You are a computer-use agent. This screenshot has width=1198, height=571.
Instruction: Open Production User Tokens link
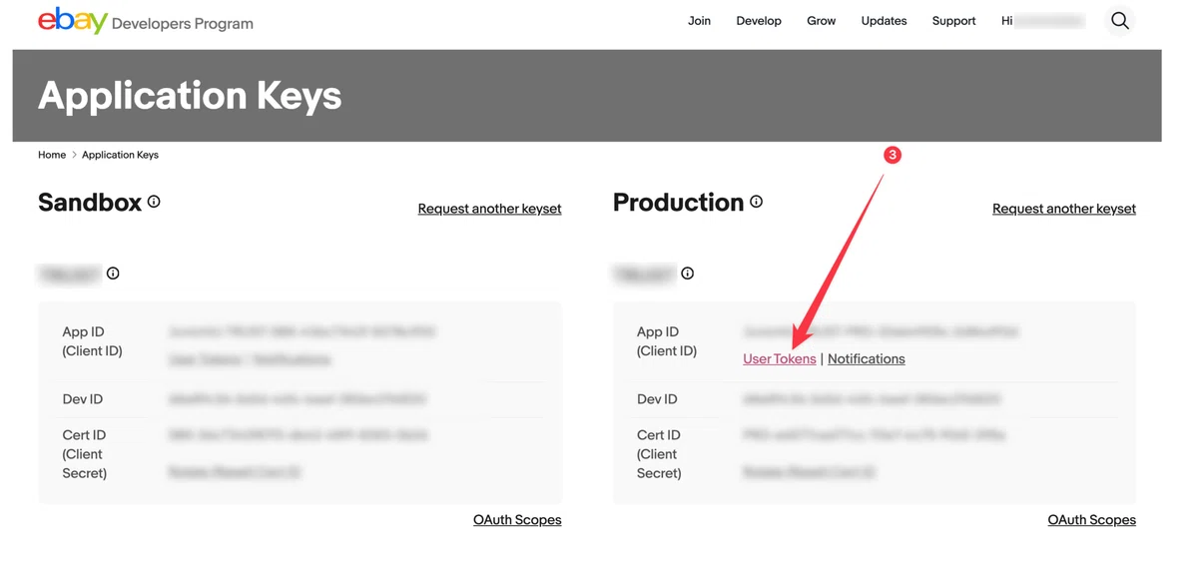pos(780,359)
